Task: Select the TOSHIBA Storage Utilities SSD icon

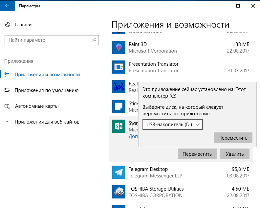Action: (119, 192)
